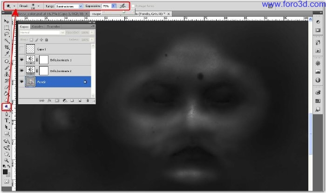Open the layer Opacidad arrow

coord(92,33)
